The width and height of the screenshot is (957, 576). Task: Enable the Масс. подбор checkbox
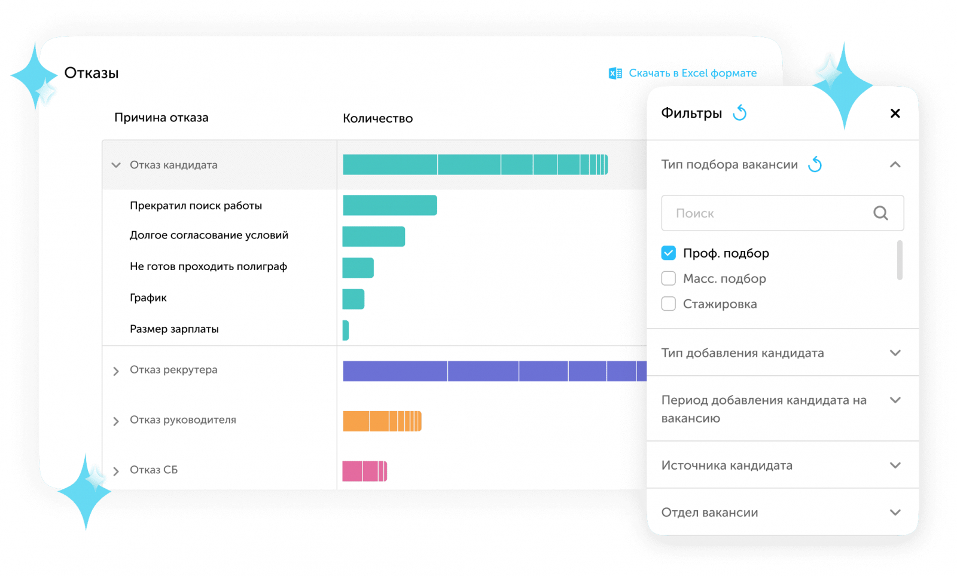pos(669,278)
